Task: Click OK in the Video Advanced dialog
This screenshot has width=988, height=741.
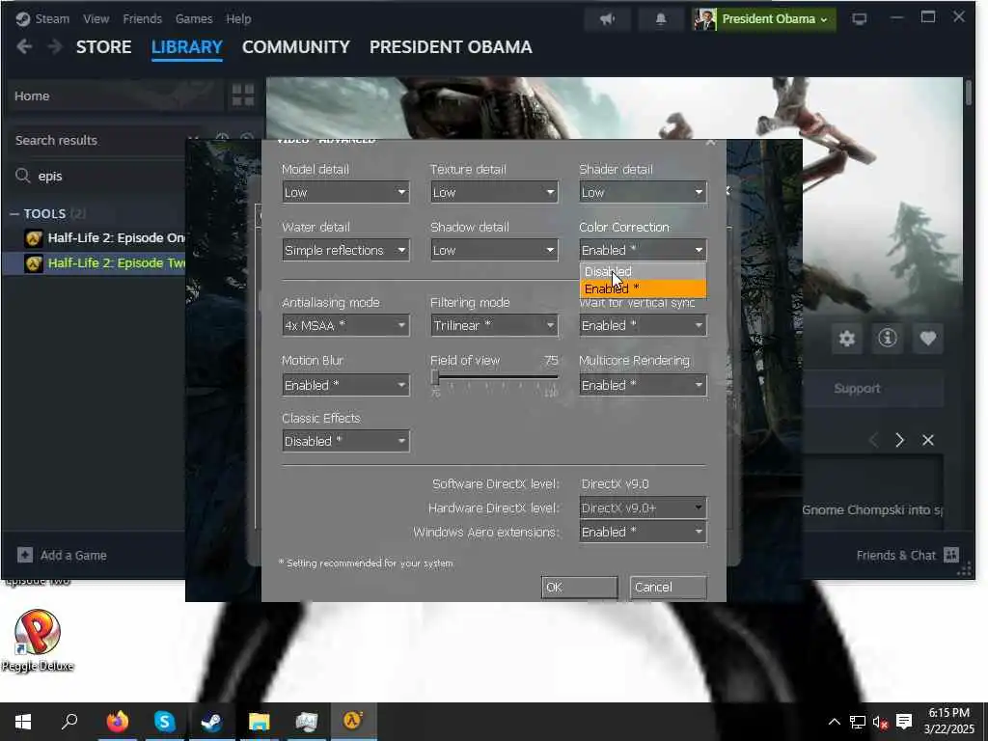Action: pyautogui.click(x=580, y=588)
